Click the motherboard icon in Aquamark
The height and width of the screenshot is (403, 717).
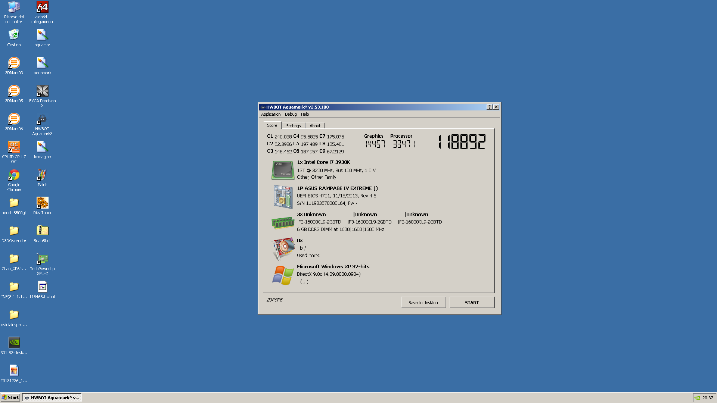tap(283, 197)
